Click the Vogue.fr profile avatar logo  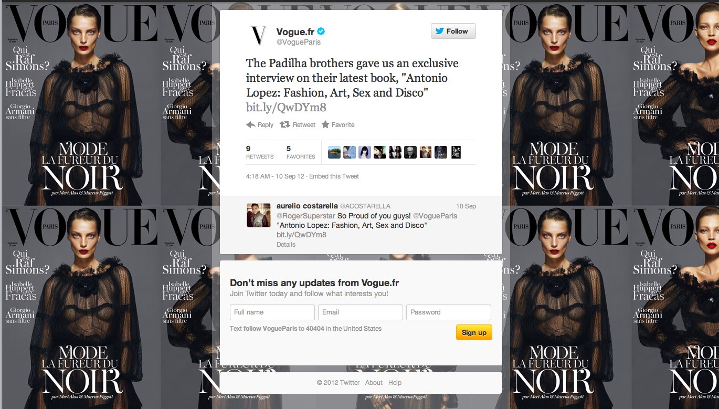point(258,35)
